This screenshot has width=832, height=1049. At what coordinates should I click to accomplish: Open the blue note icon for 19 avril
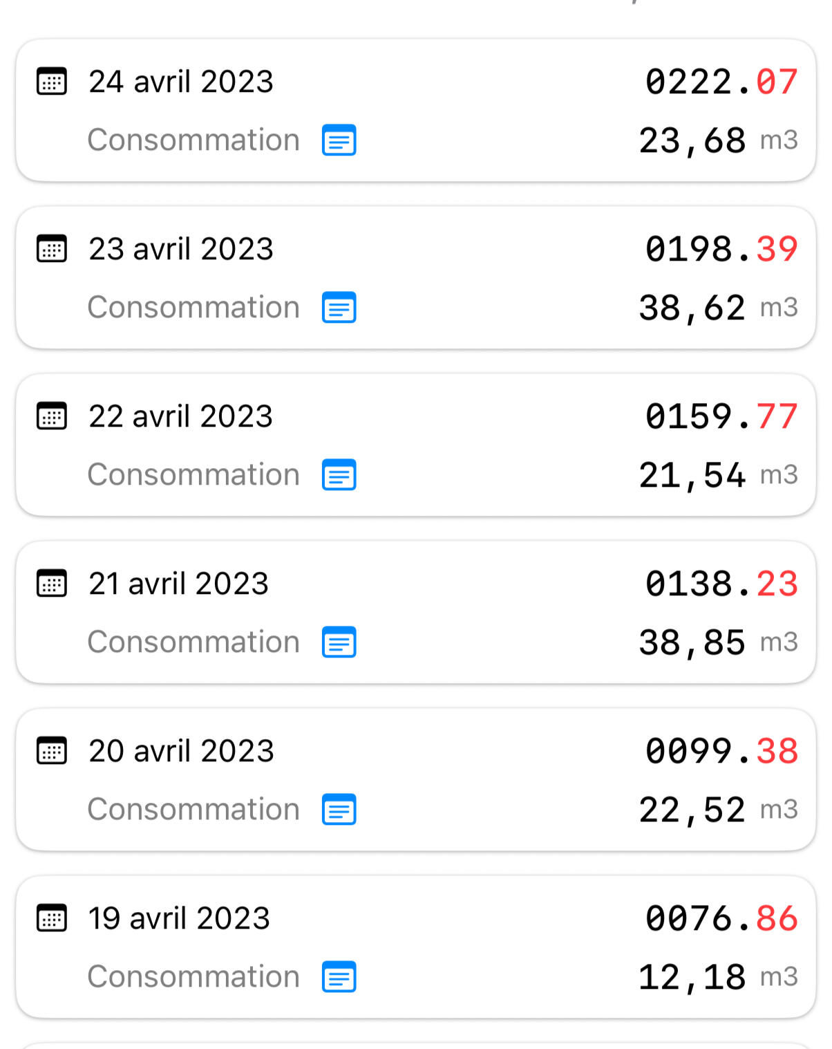tap(339, 977)
